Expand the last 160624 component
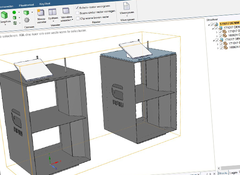This screenshot has width=240, height=175. point(218,48)
